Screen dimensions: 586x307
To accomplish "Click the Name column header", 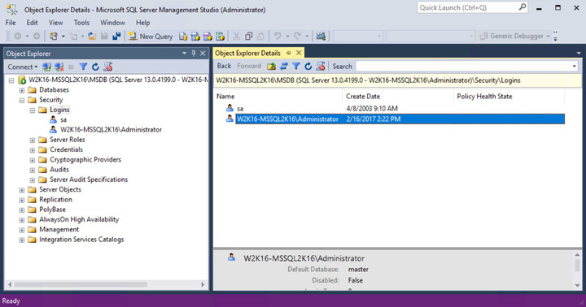I will (x=278, y=96).
